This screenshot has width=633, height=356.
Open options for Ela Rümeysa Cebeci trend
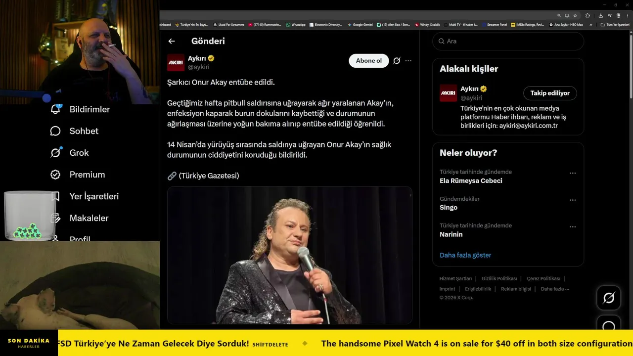point(573,173)
